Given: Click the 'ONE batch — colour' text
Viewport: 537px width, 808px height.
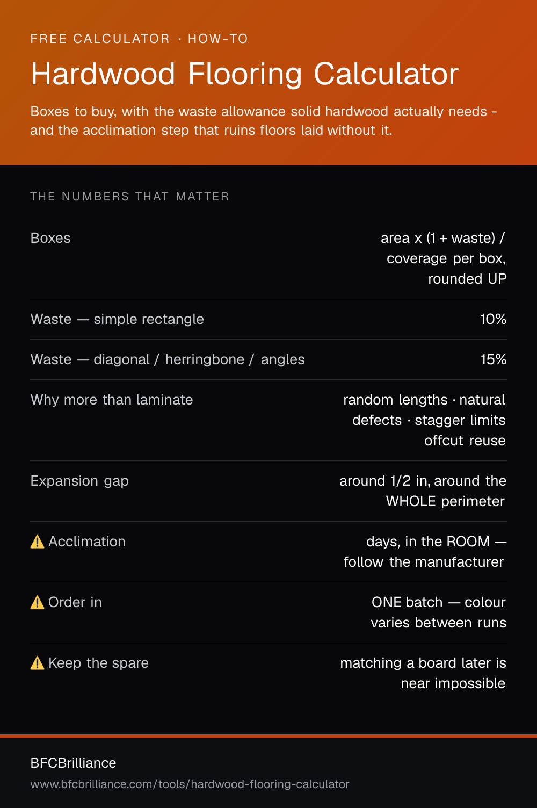Looking at the screenshot, I should click(x=439, y=602).
